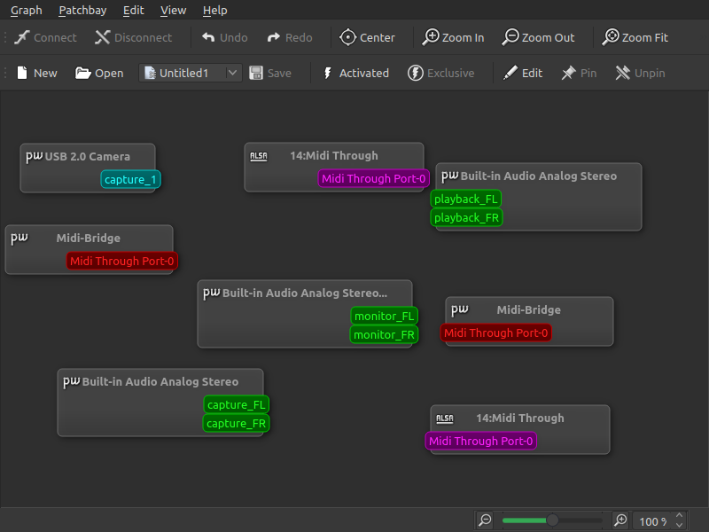Center the graph view
Image resolution: width=709 pixels, height=532 pixels.
367,37
